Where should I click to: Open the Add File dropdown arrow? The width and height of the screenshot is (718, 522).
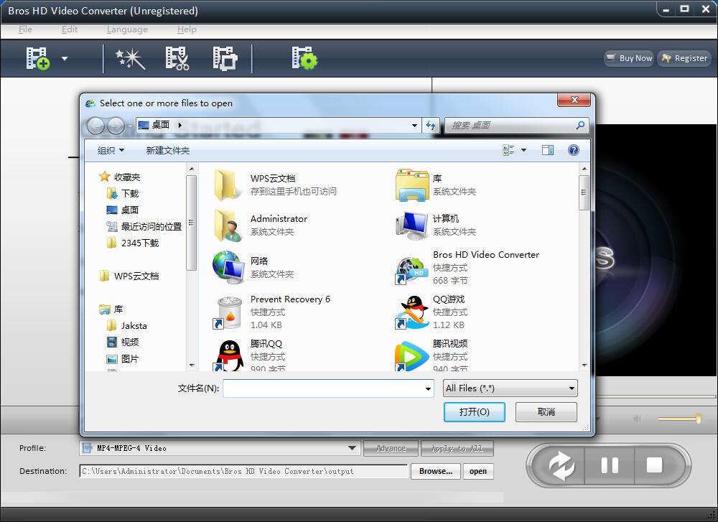[65, 59]
